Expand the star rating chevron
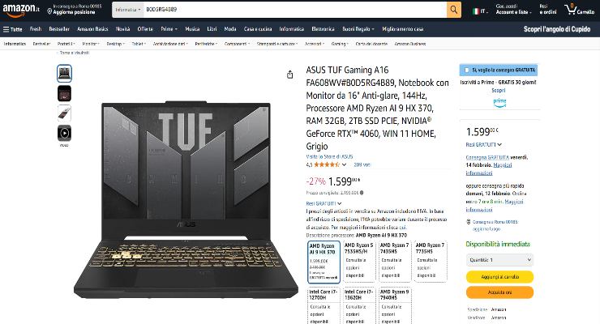Image resolution: width=600 pixels, height=324 pixels. click(344, 164)
